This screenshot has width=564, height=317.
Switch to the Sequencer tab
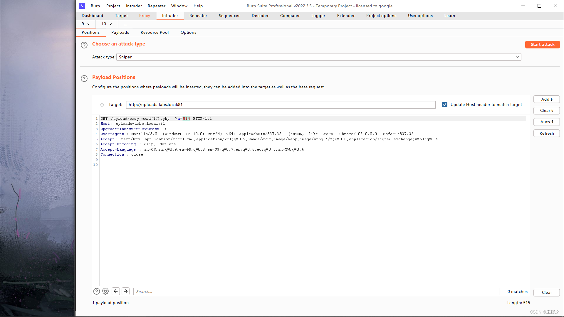(229, 16)
